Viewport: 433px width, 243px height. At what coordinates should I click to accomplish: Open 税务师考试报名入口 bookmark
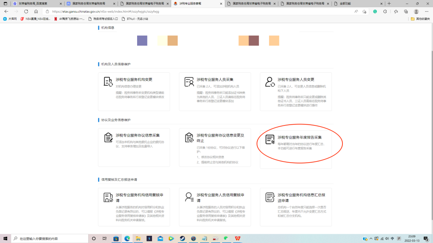point(103,19)
